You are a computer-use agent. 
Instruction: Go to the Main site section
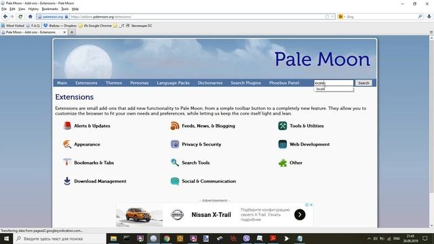click(x=62, y=83)
